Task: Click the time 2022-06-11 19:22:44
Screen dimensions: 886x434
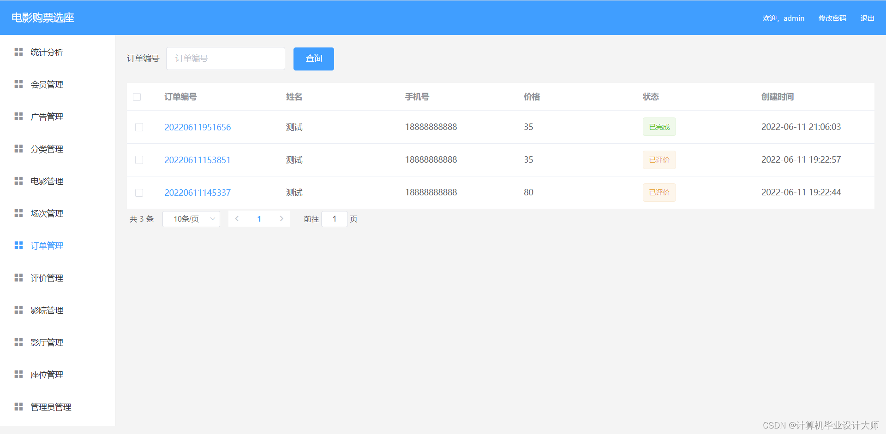Action: pos(801,193)
